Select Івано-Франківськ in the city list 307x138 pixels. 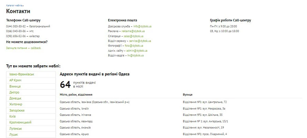21,74
